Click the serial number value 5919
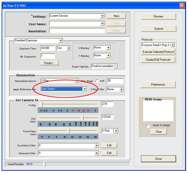 pos(29,164)
